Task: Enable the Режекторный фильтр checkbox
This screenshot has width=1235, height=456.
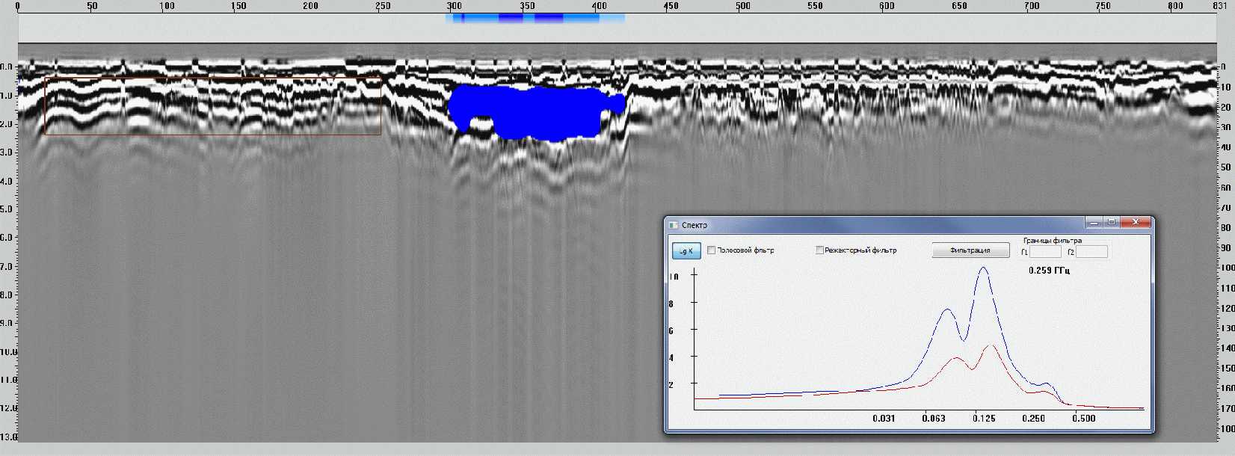Action: (819, 250)
